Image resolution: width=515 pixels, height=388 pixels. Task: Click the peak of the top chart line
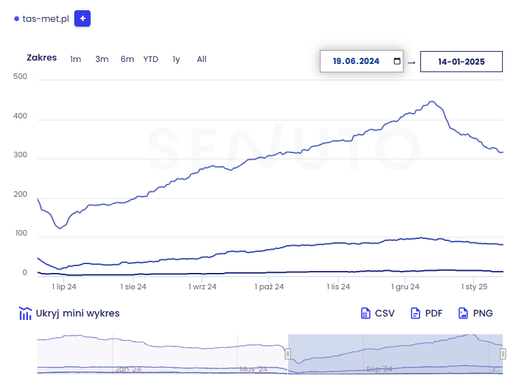coord(432,101)
